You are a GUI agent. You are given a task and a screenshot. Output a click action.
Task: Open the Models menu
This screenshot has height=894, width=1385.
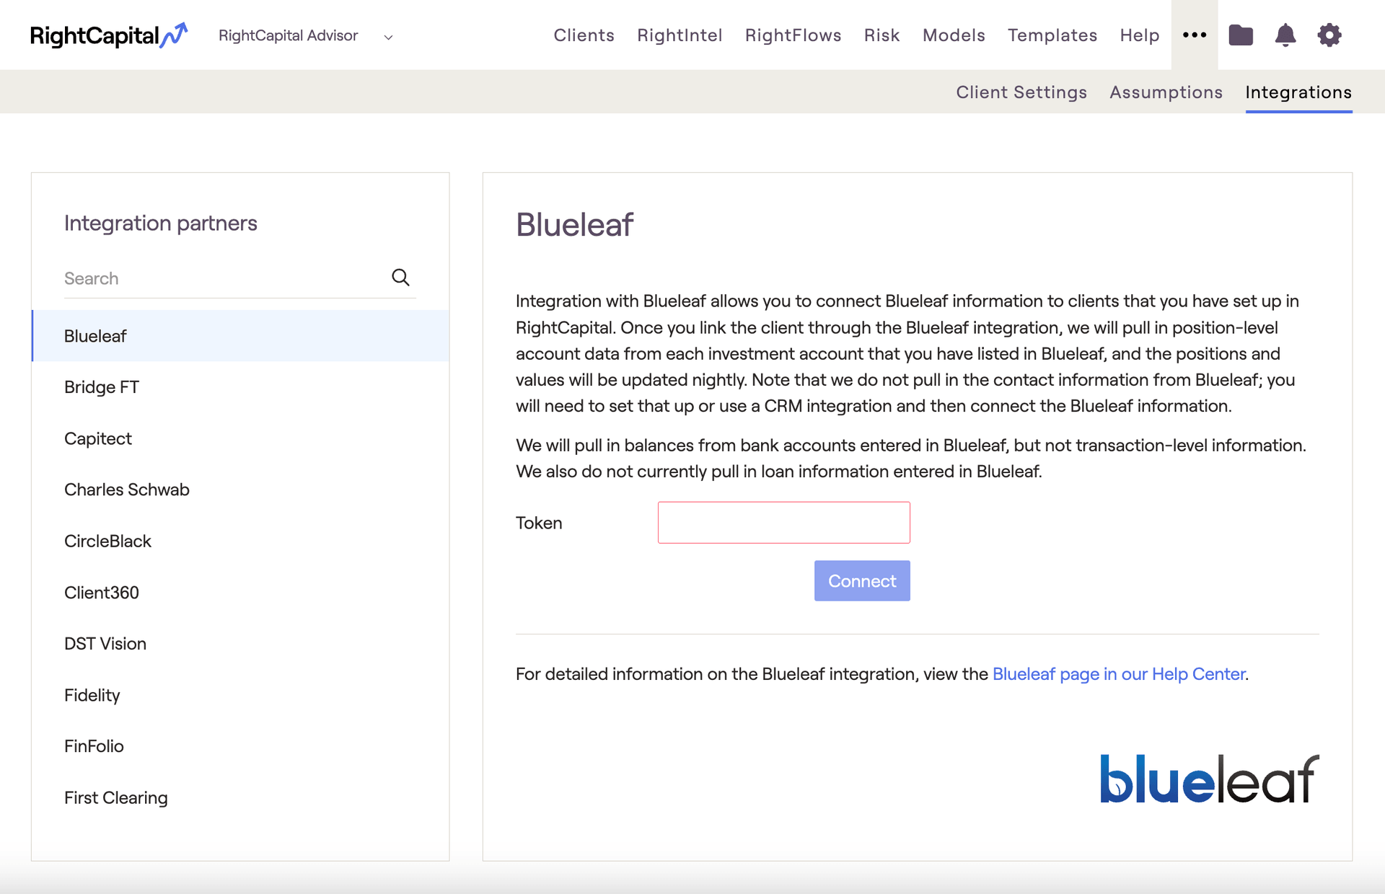954,35
